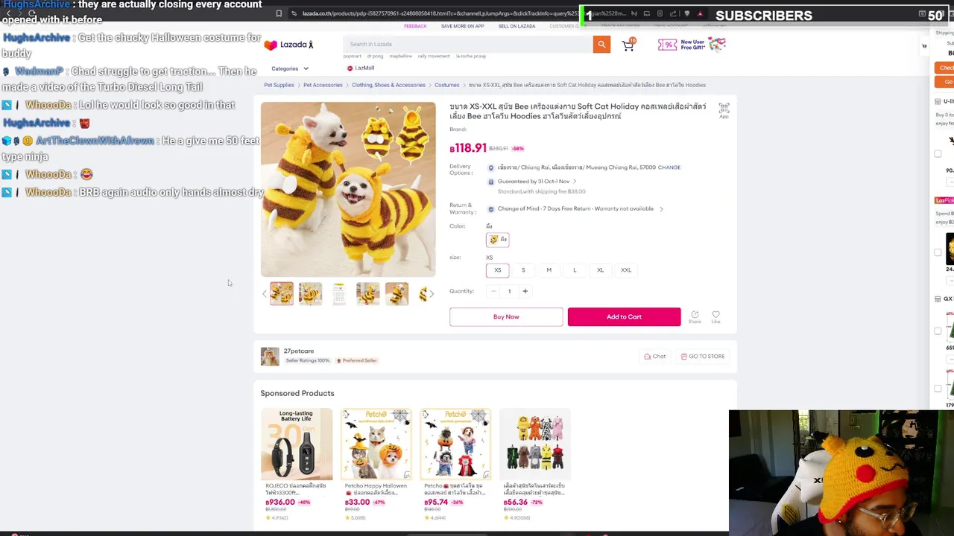This screenshot has height=536, width=954.
Task: Click the Lazada logo
Action: pyautogui.click(x=288, y=45)
